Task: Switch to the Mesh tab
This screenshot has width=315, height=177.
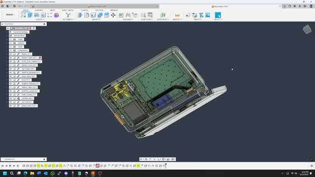Action: (53, 10)
